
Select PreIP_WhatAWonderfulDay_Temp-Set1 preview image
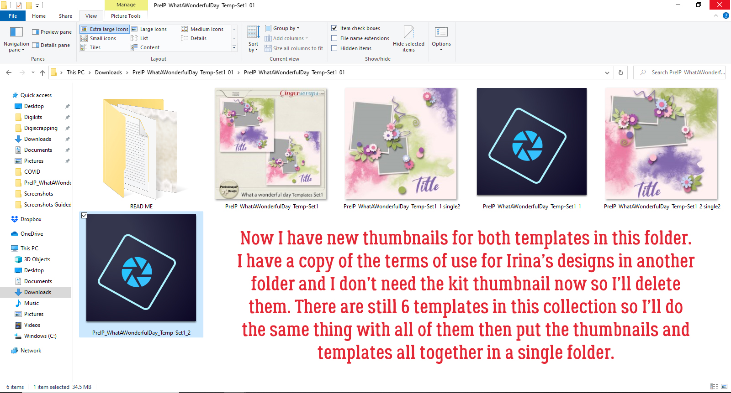[271, 149]
